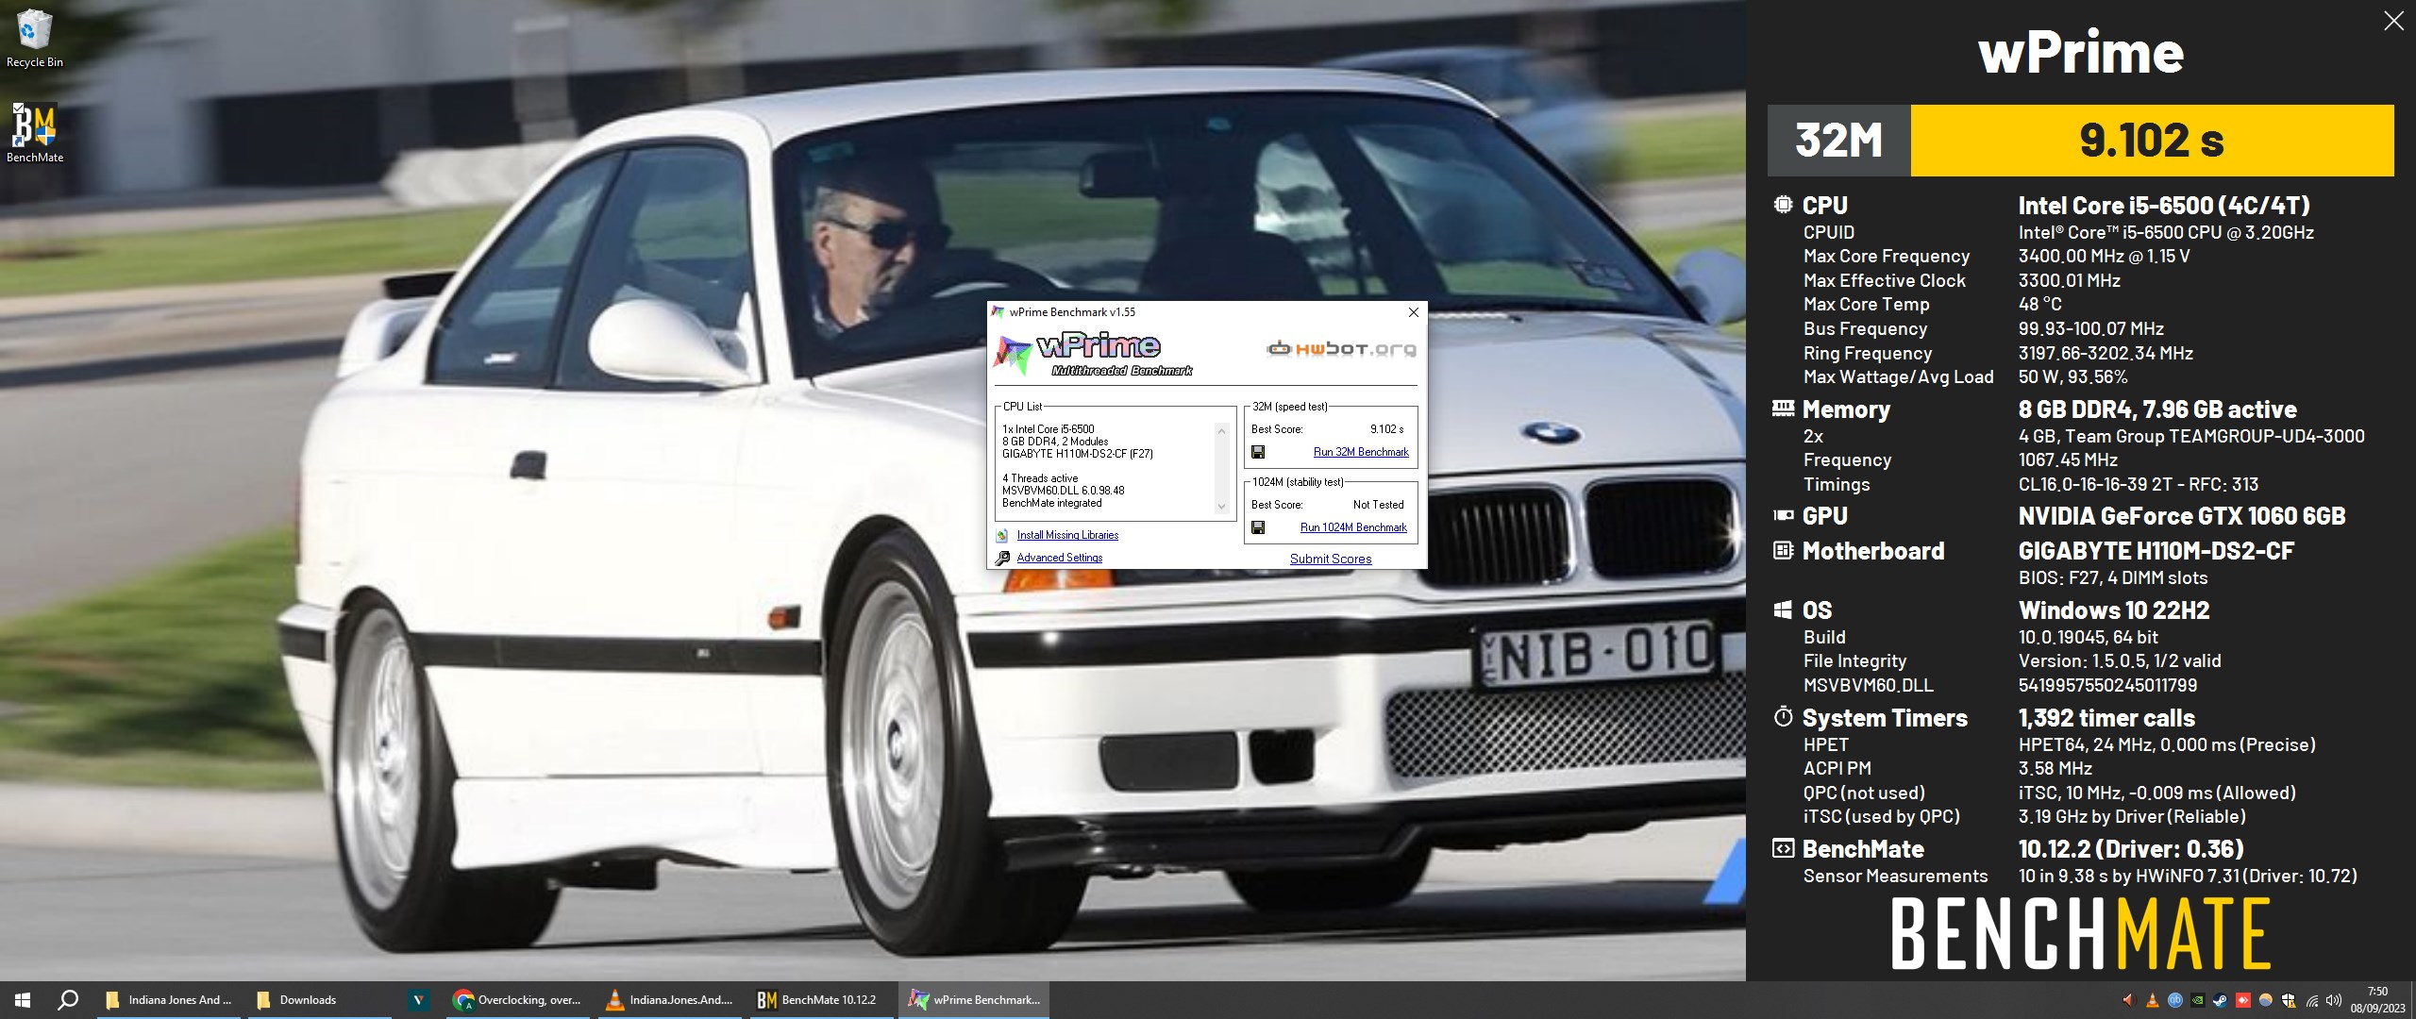Click the Install Missing Libraries icon
Screen dimensions: 2416x1019
[1002, 535]
